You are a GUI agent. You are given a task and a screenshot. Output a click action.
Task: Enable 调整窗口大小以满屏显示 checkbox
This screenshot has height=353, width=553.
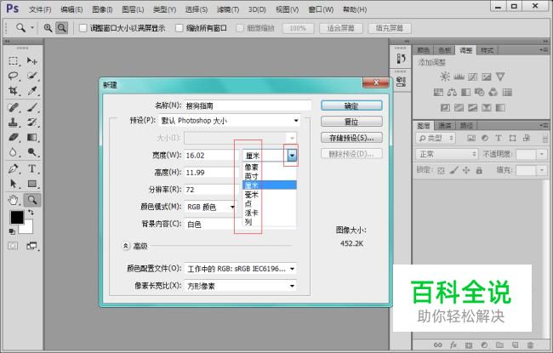click(x=83, y=28)
